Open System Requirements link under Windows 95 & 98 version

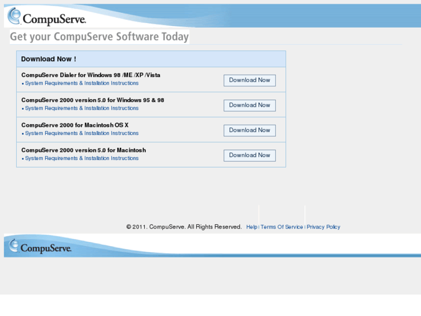click(82, 108)
